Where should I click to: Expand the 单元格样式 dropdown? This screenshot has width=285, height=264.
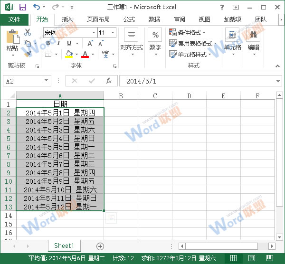[x=210, y=54]
